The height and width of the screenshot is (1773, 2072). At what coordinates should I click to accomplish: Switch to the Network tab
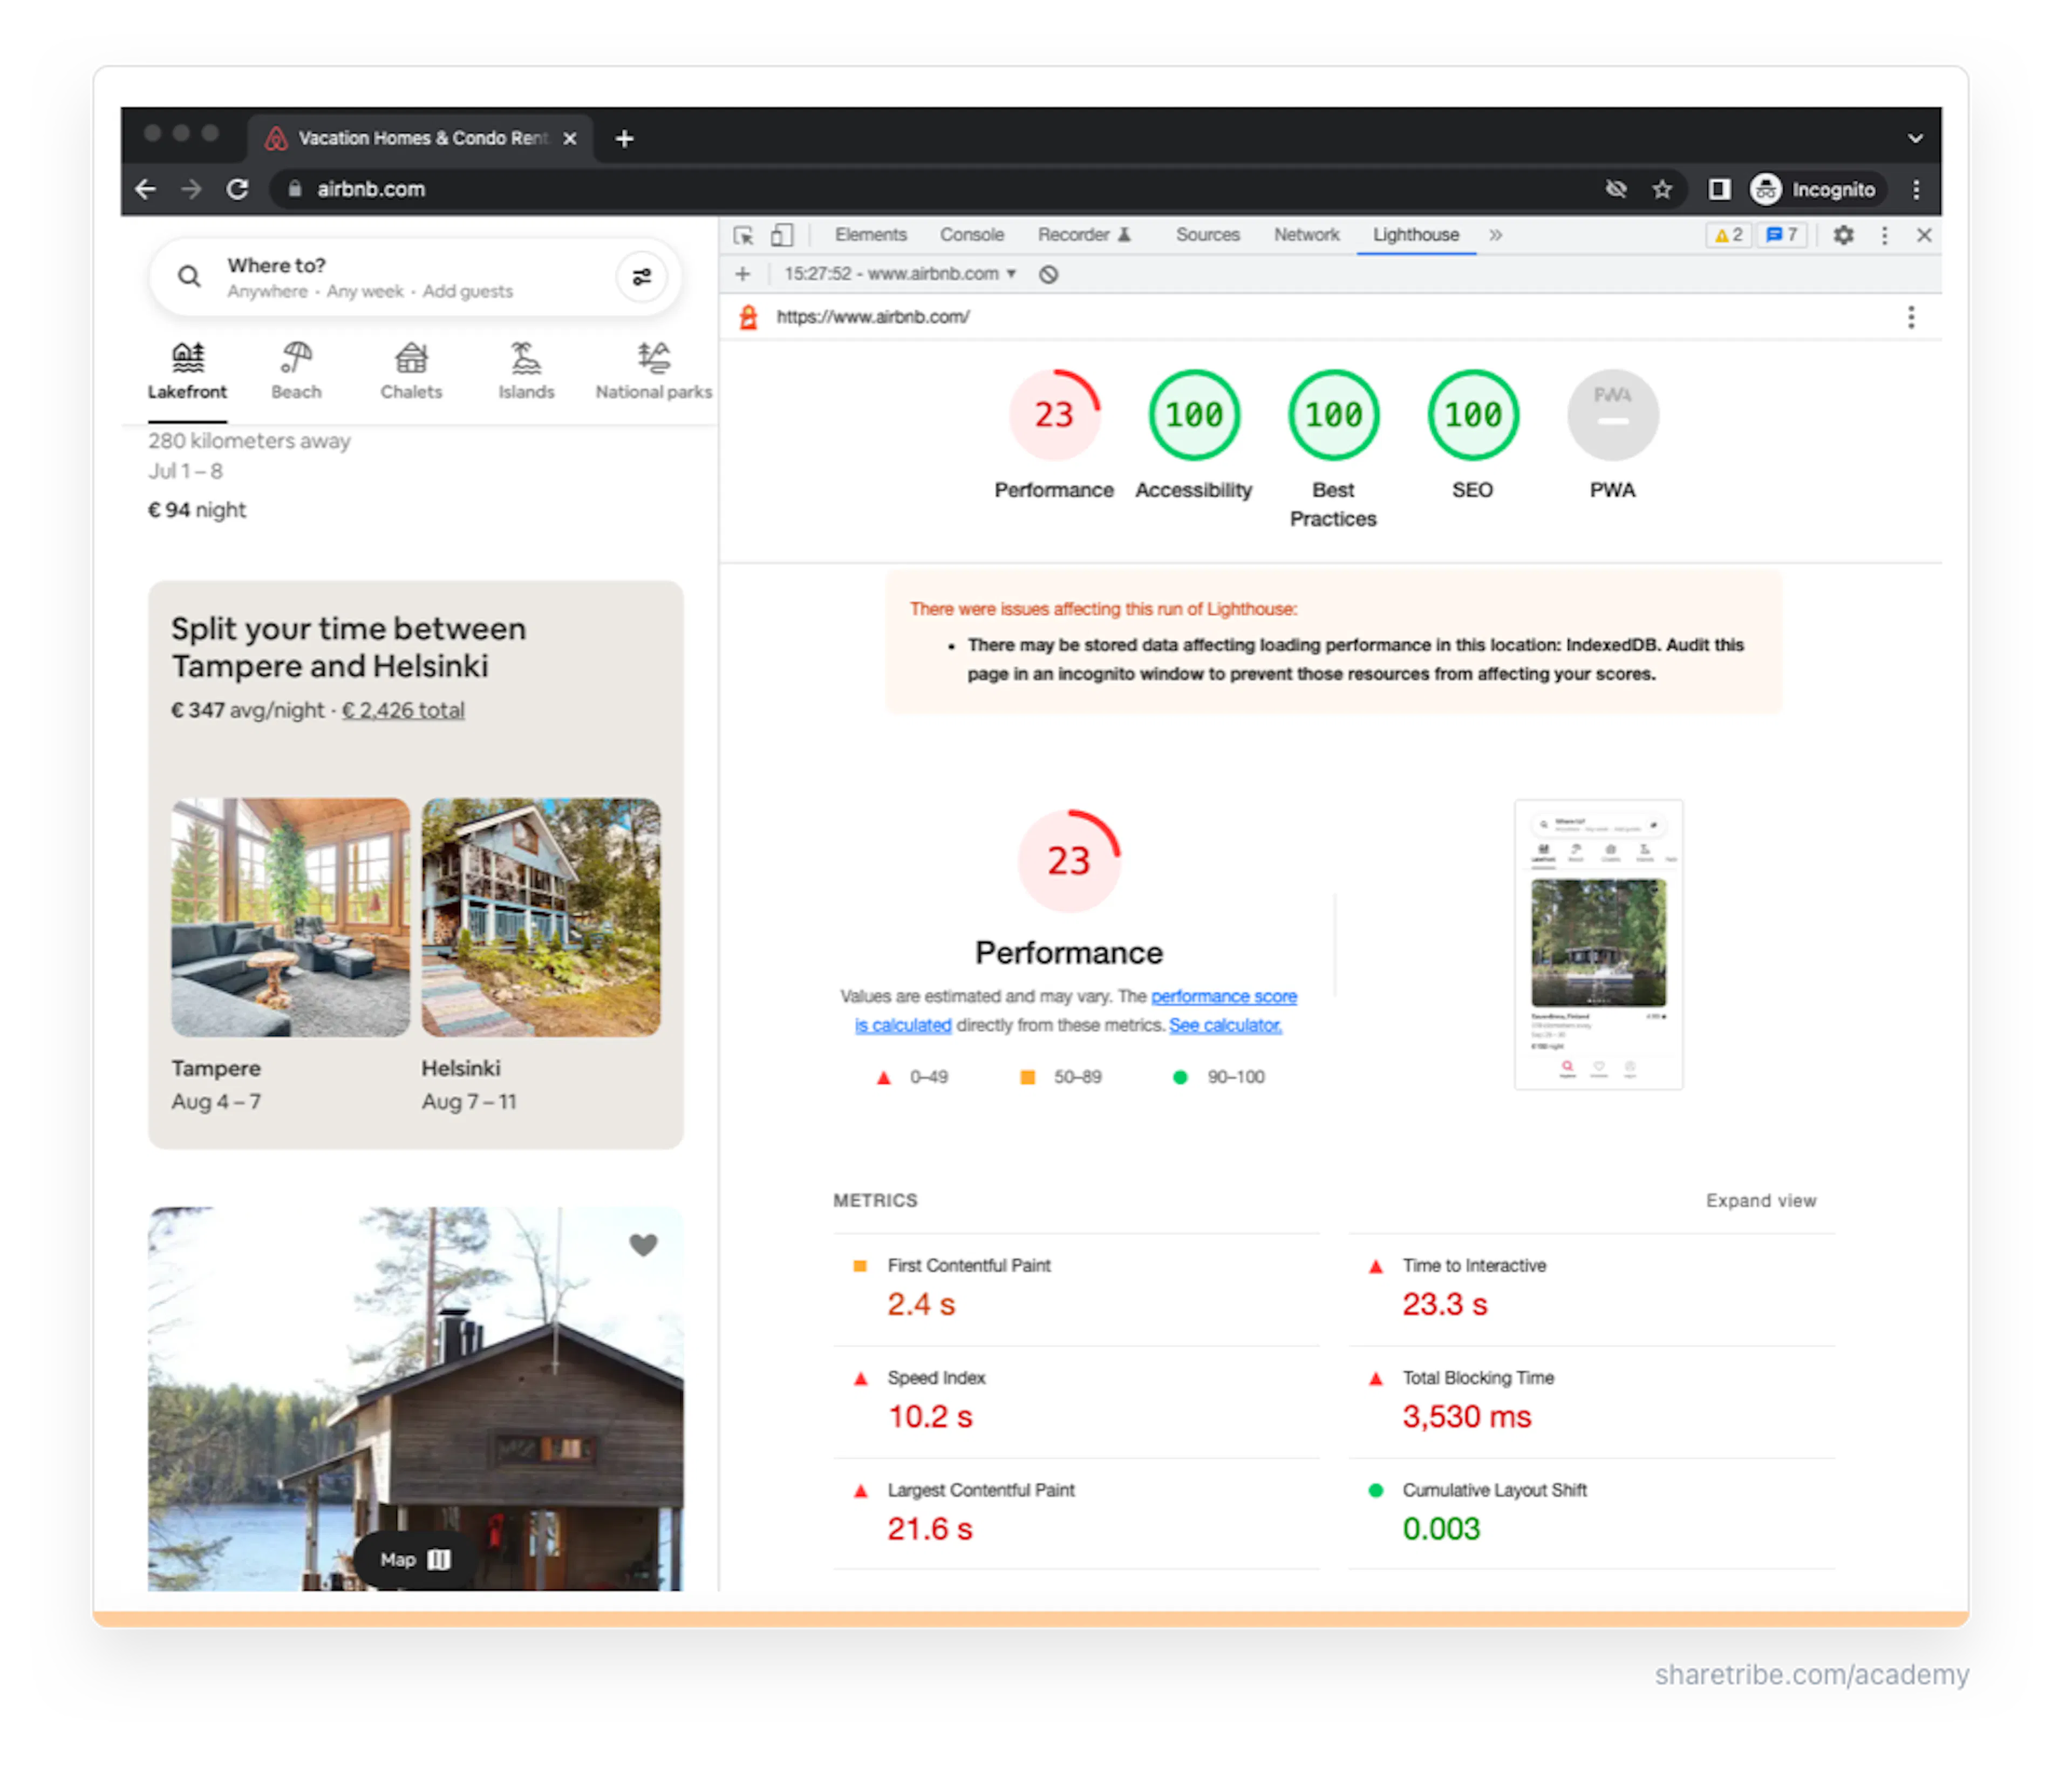tap(1306, 234)
